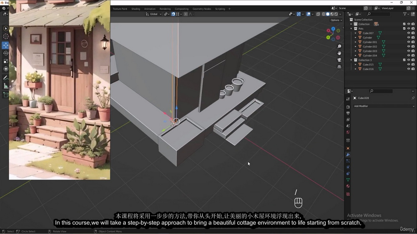Toggle exclude checkbox for Collection 3
The width and height of the screenshot is (417, 234).
coord(404,60)
